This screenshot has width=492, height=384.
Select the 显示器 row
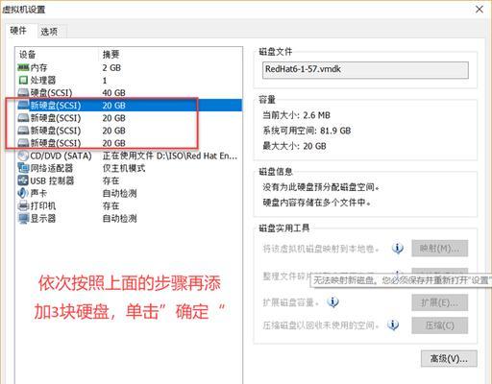pos(129,219)
